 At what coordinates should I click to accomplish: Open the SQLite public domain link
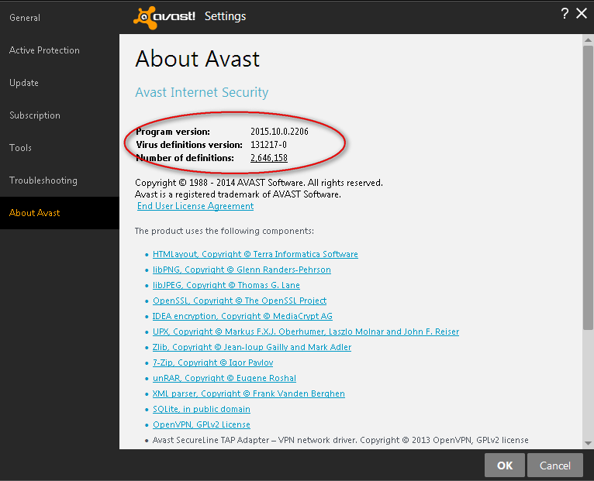202,409
